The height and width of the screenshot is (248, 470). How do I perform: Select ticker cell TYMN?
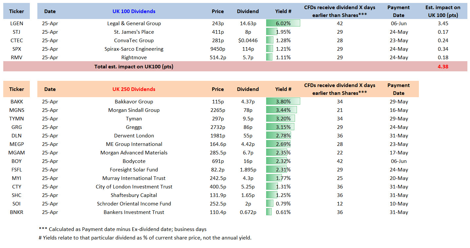pos(16,118)
